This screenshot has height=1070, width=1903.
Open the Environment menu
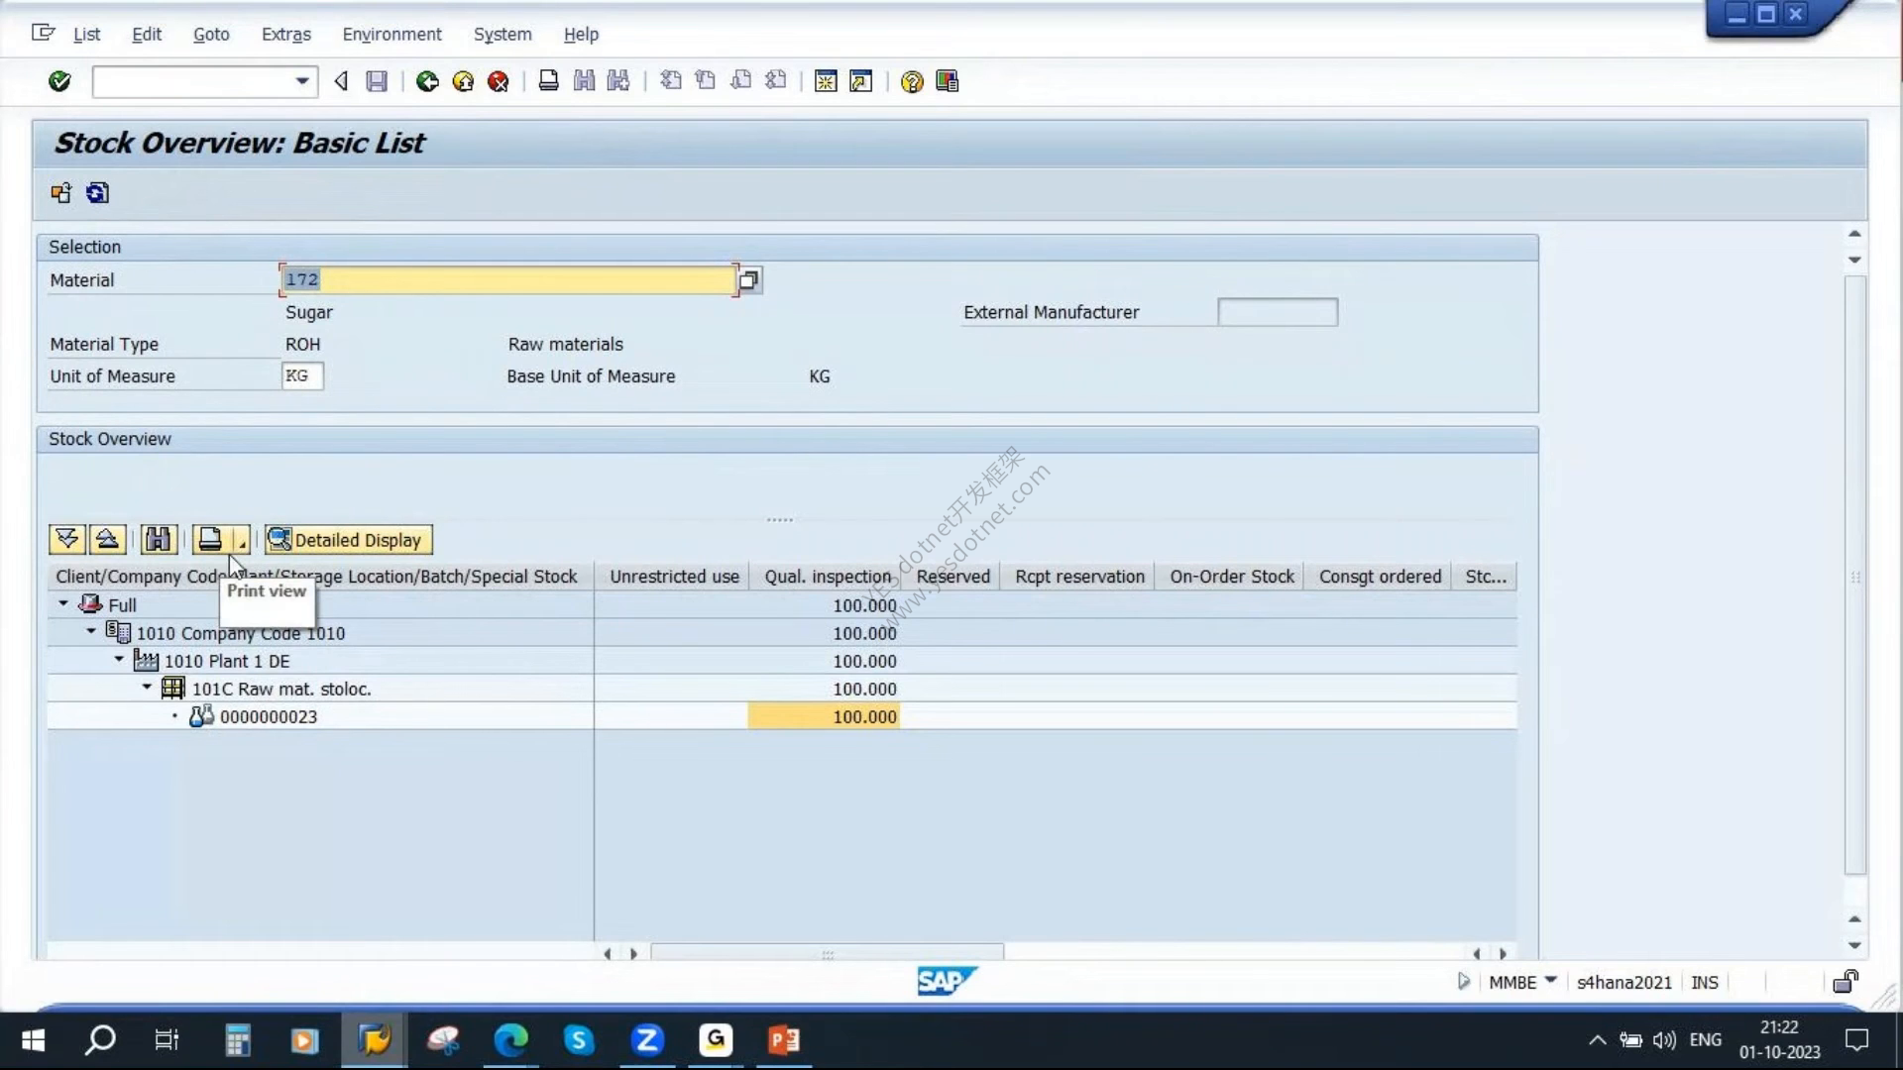(392, 34)
